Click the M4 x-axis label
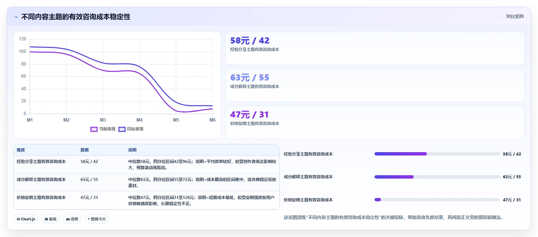 point(139,120)
